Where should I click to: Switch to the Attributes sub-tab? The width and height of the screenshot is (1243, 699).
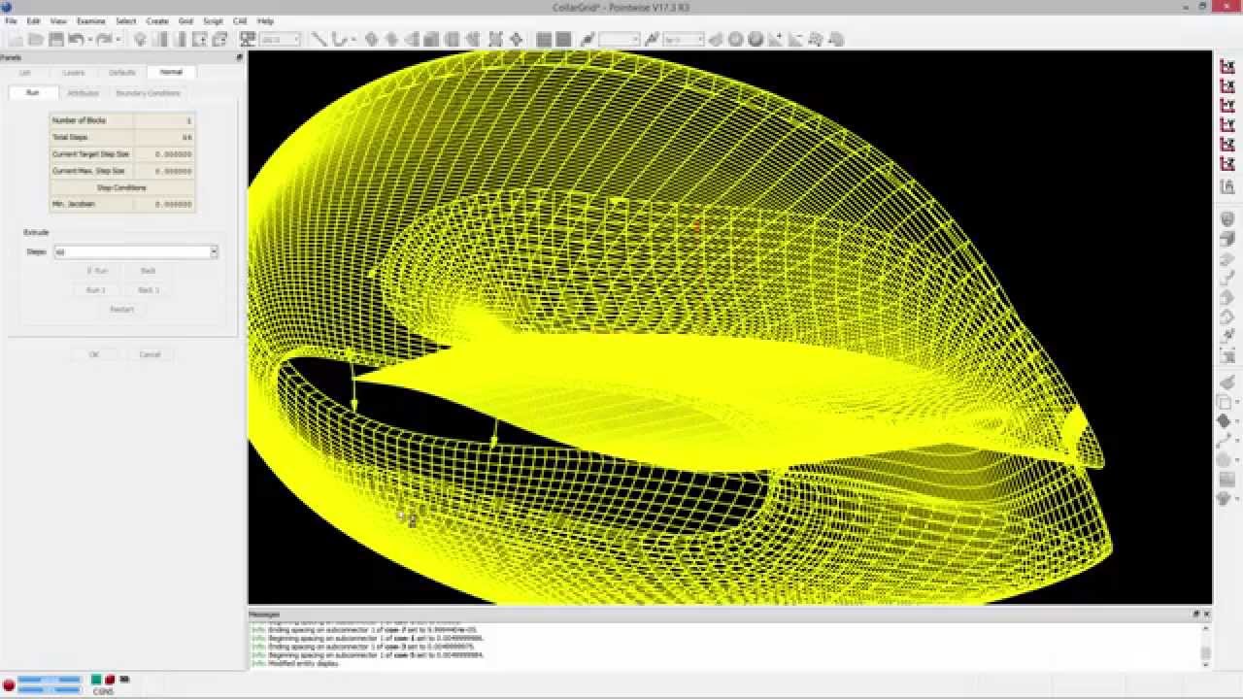coord(84,92)
